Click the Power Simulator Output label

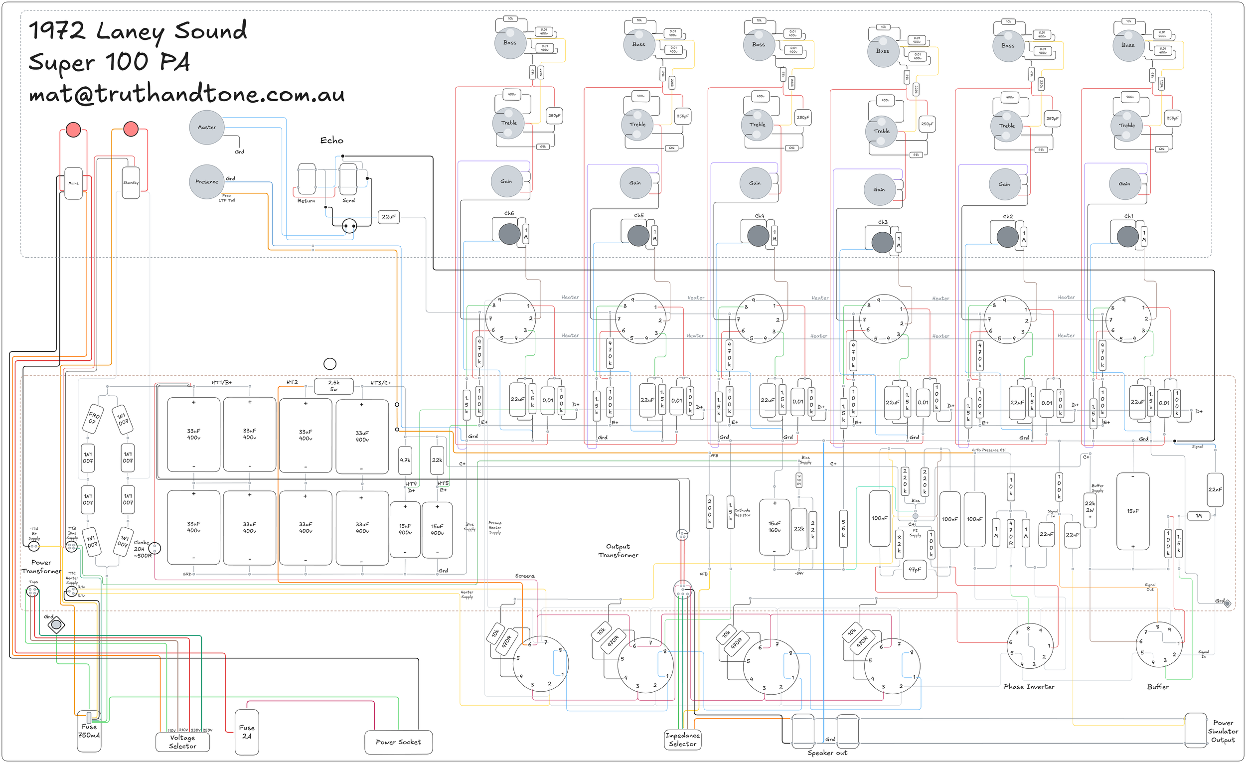tap(1223, 731)
